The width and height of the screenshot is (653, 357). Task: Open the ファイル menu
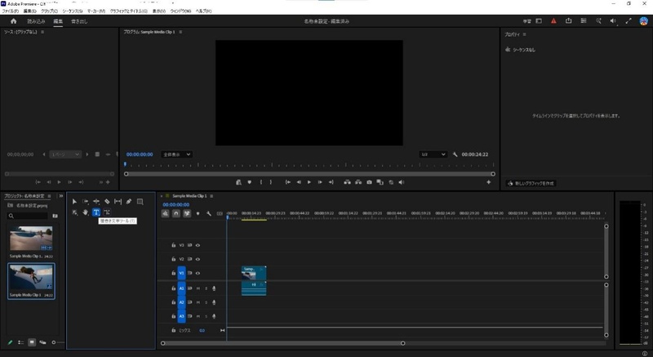10,11
